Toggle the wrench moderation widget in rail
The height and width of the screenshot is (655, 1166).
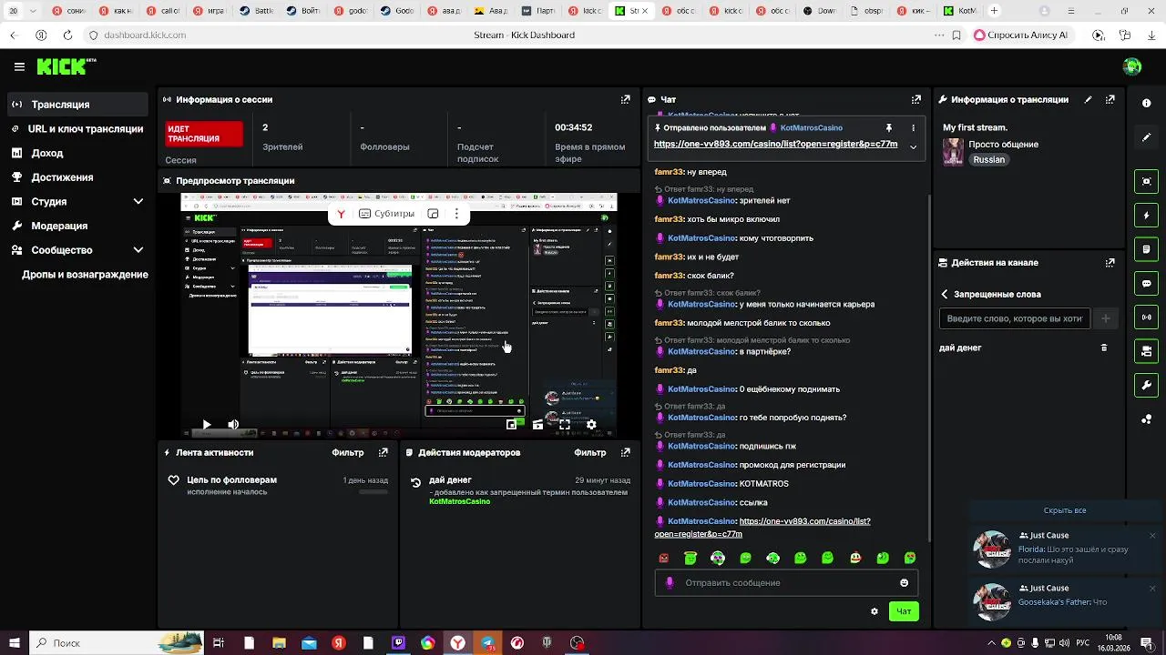1147,385
